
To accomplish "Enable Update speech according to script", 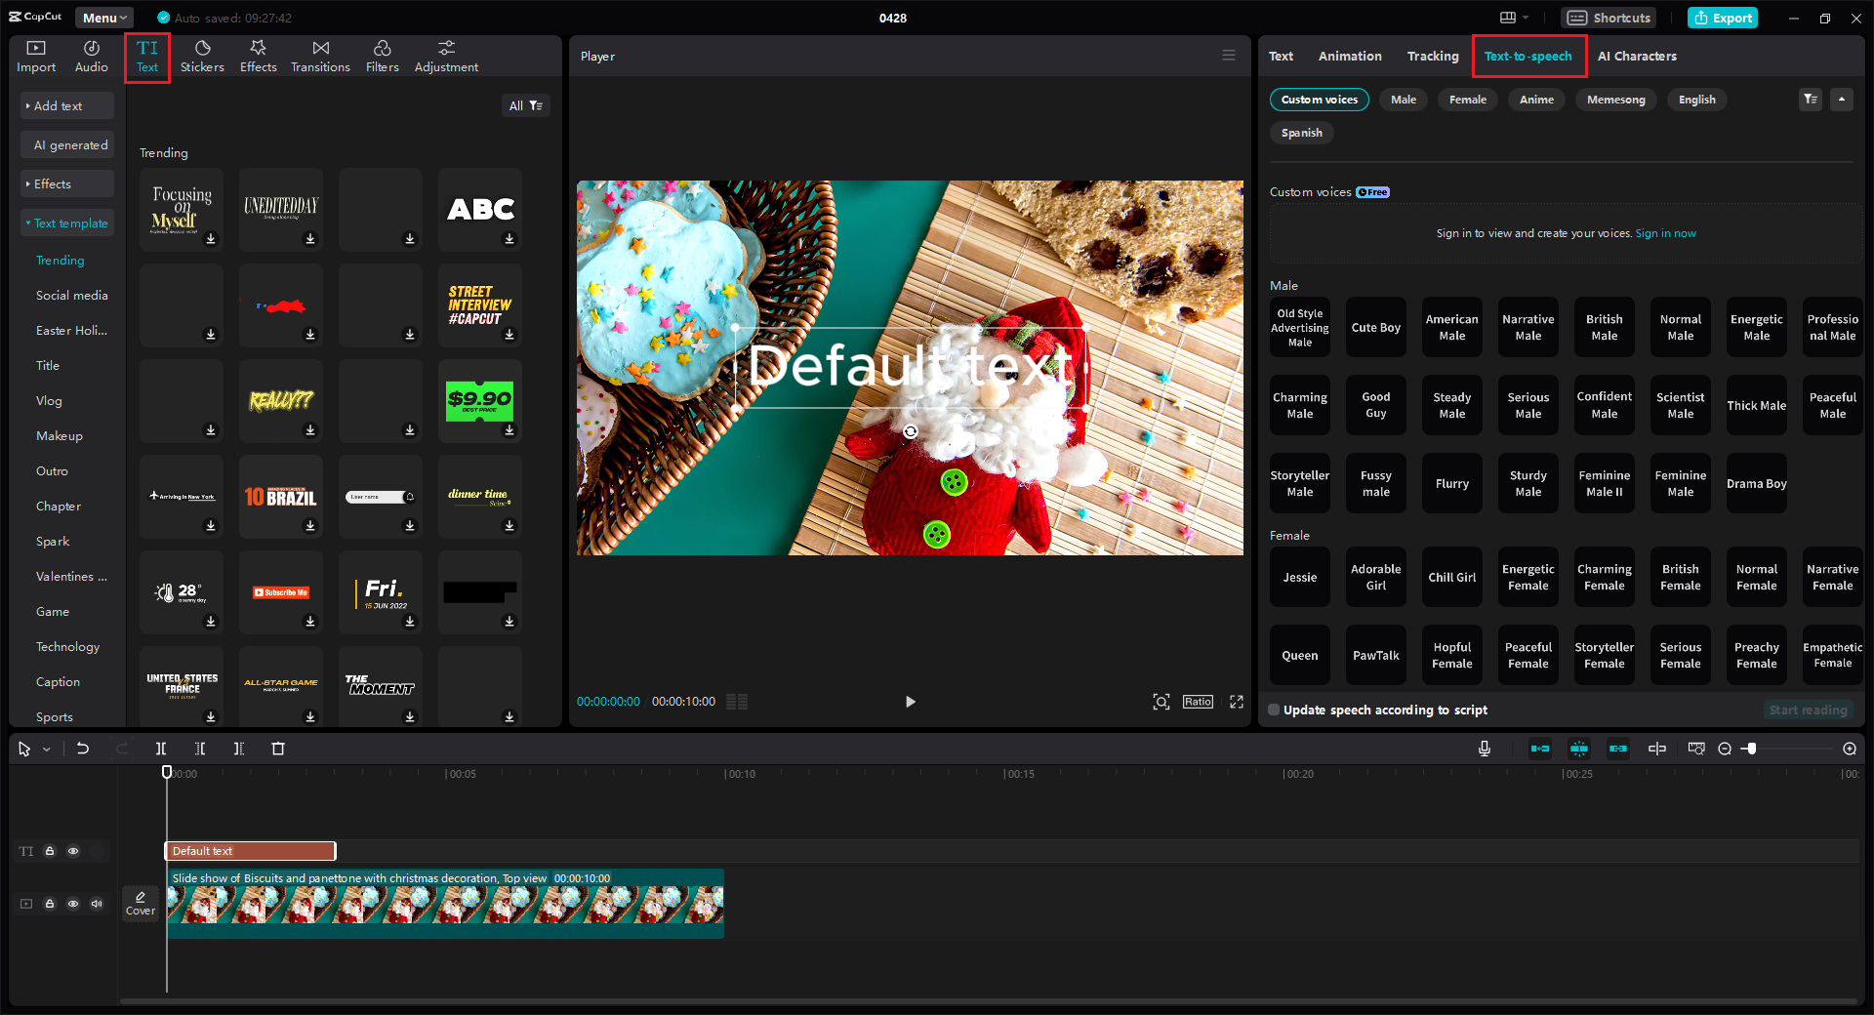I will [x=1274, y=710].
